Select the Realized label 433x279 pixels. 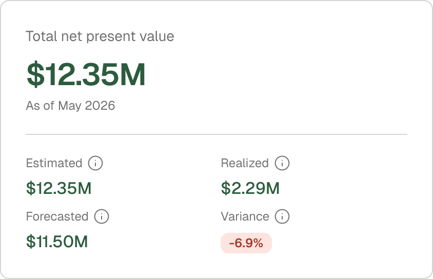tap(245, 163)
